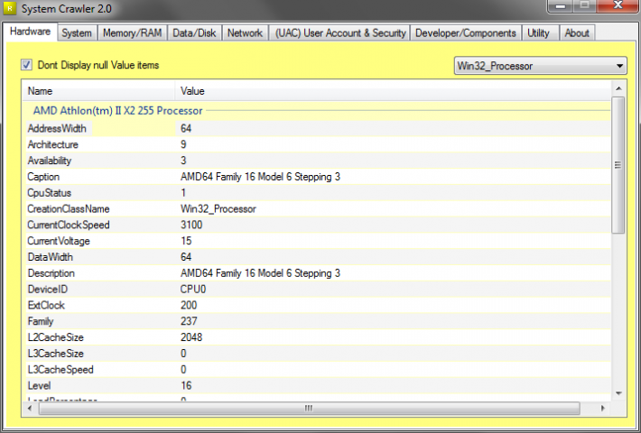This screenshot has height=433, width=641.
Task: Click the vertical scrollbar thumb
Action: (618, 165)
